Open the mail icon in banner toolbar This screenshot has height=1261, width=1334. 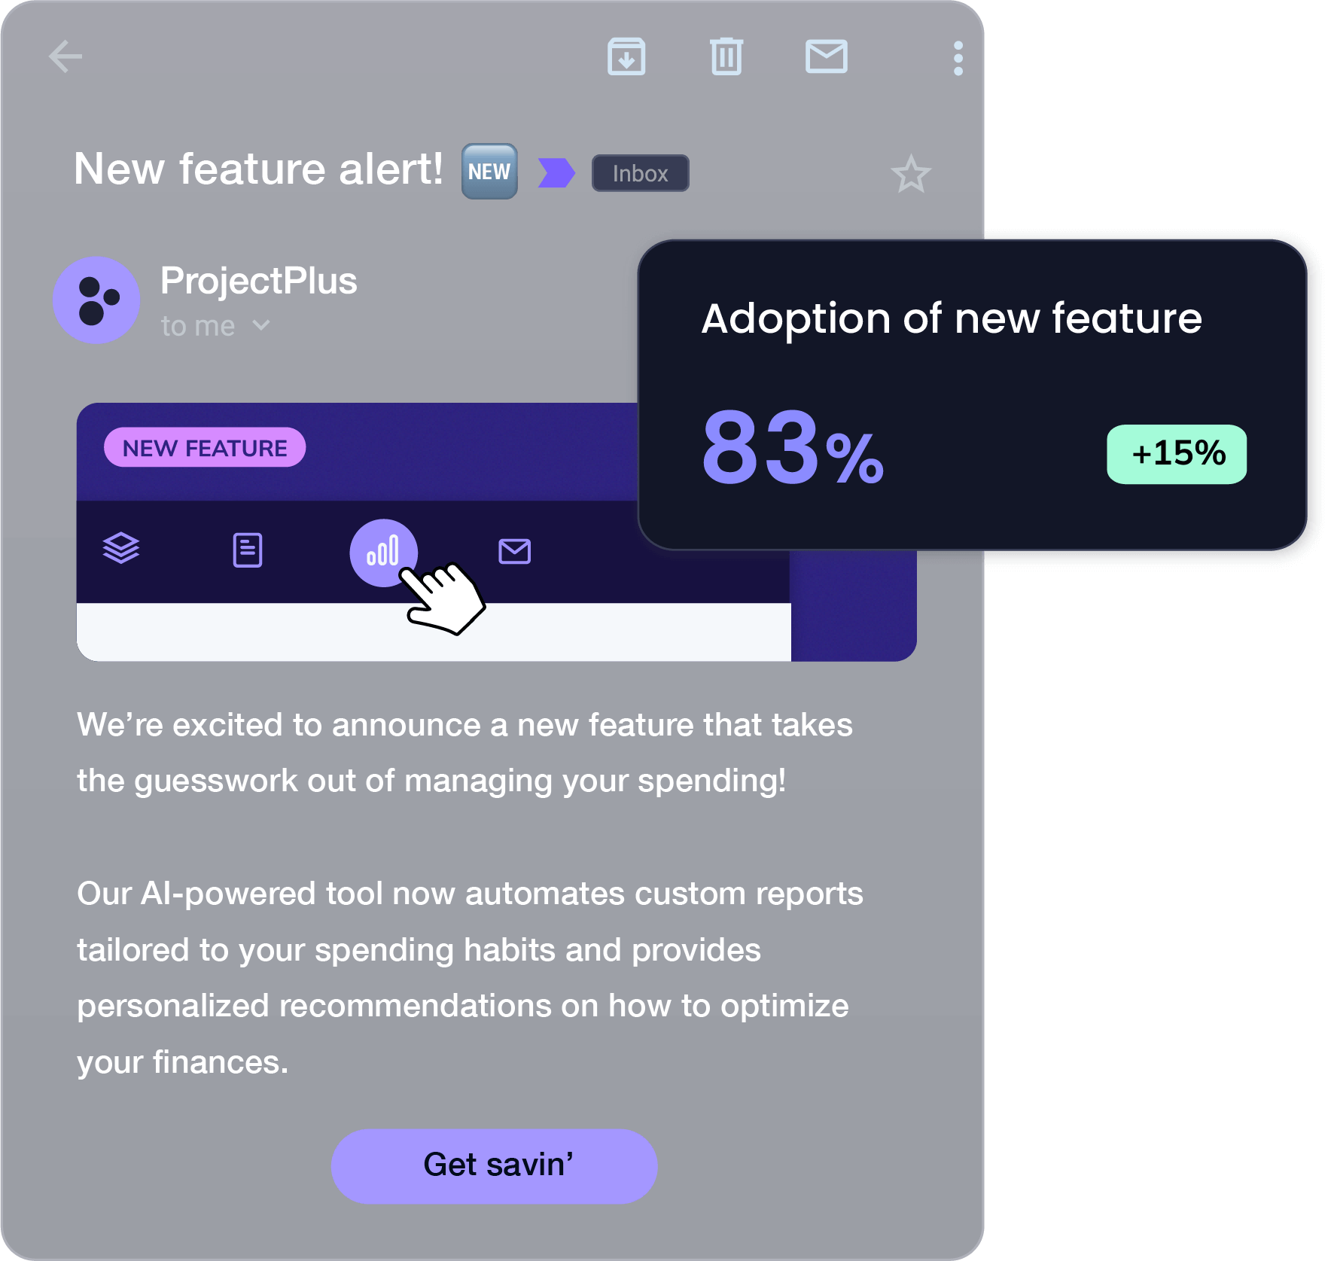[515, 551]
